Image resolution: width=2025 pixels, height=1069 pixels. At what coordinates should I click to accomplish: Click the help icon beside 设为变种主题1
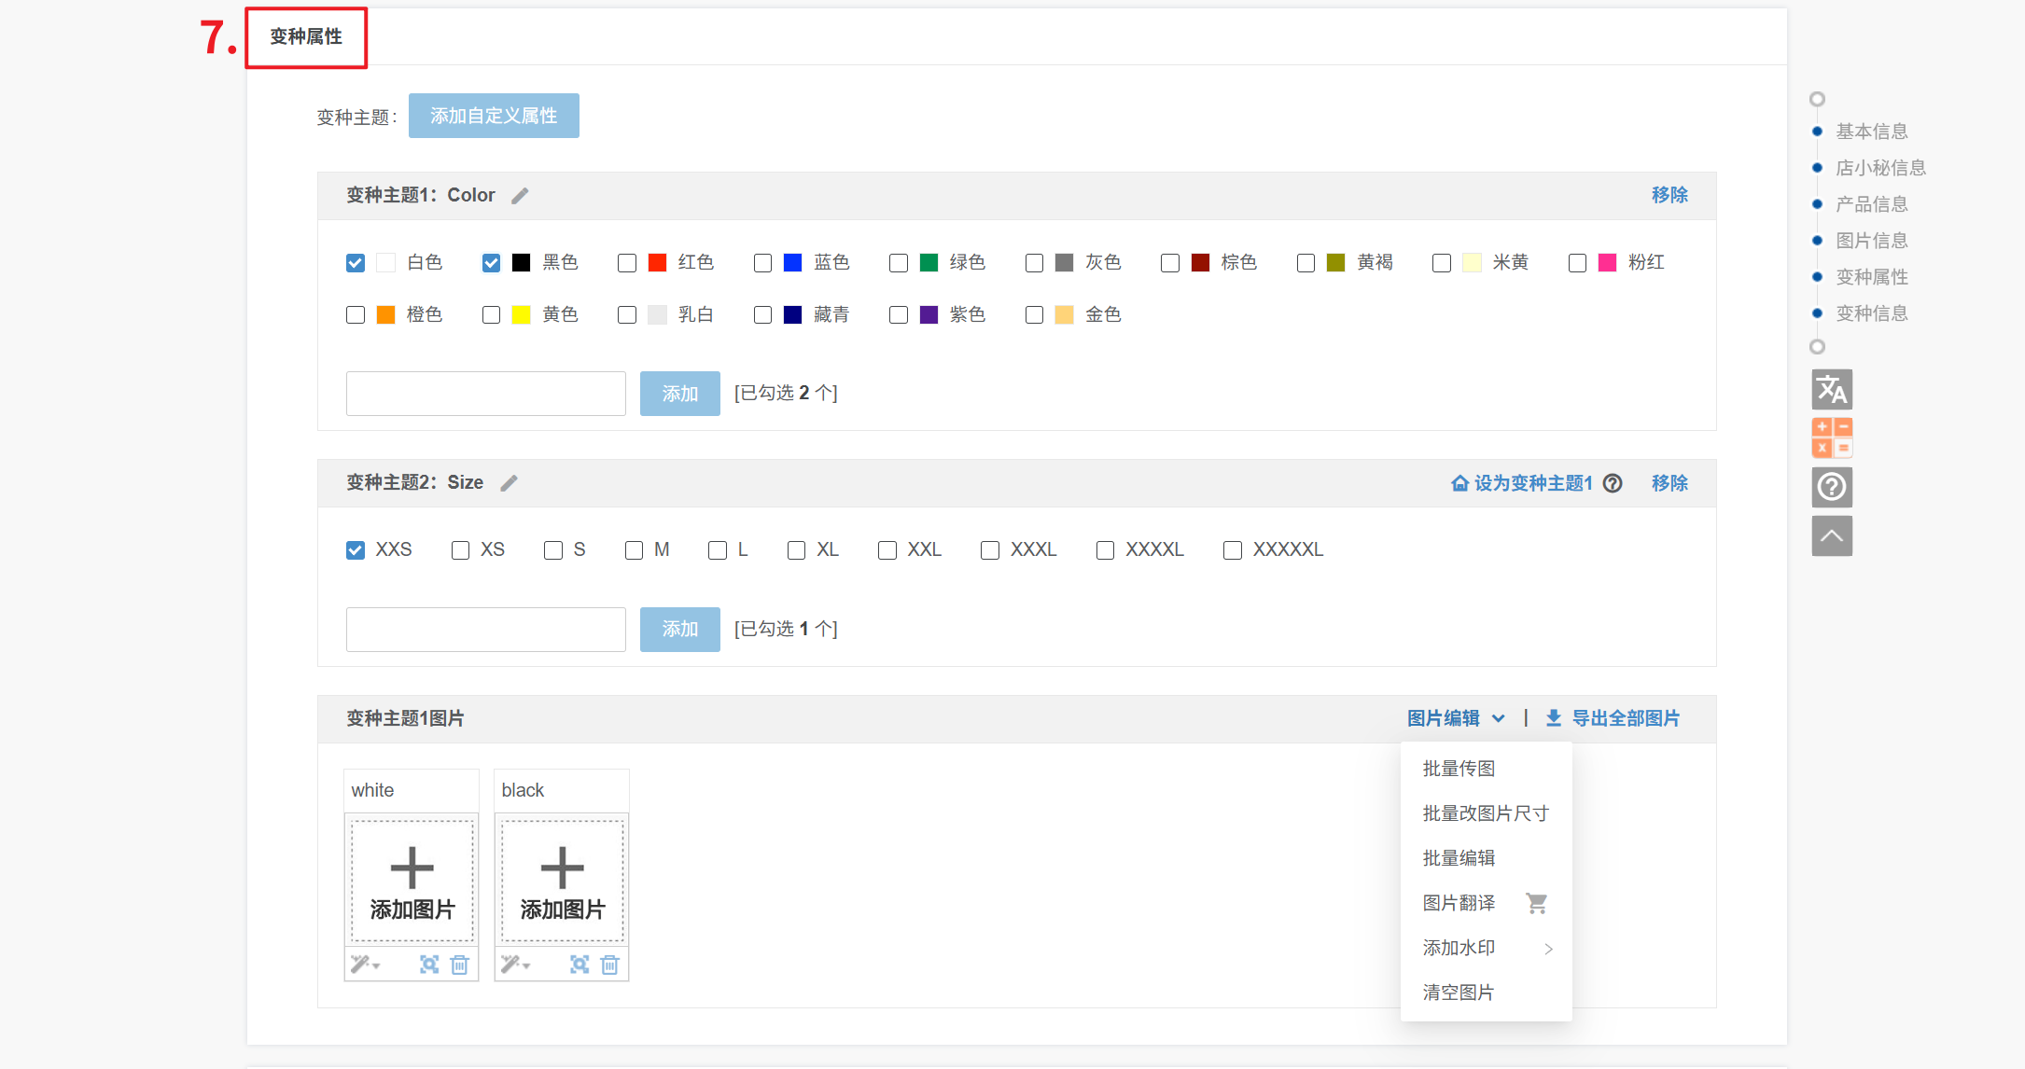pyautogui.click(x=1613, y=483)
